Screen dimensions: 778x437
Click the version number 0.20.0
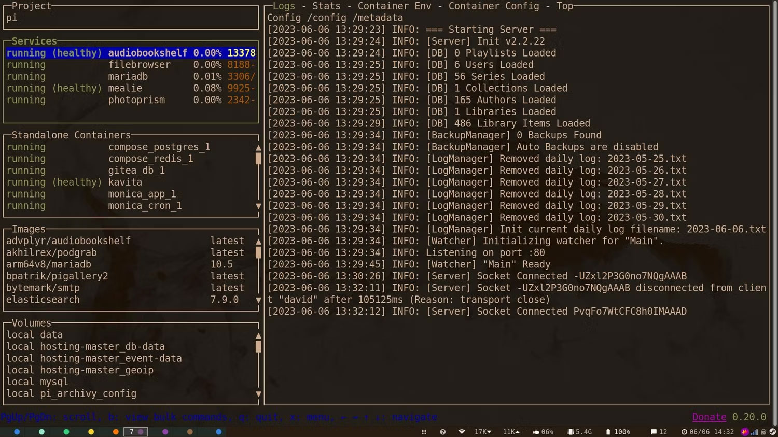click(x=749, y=417)
